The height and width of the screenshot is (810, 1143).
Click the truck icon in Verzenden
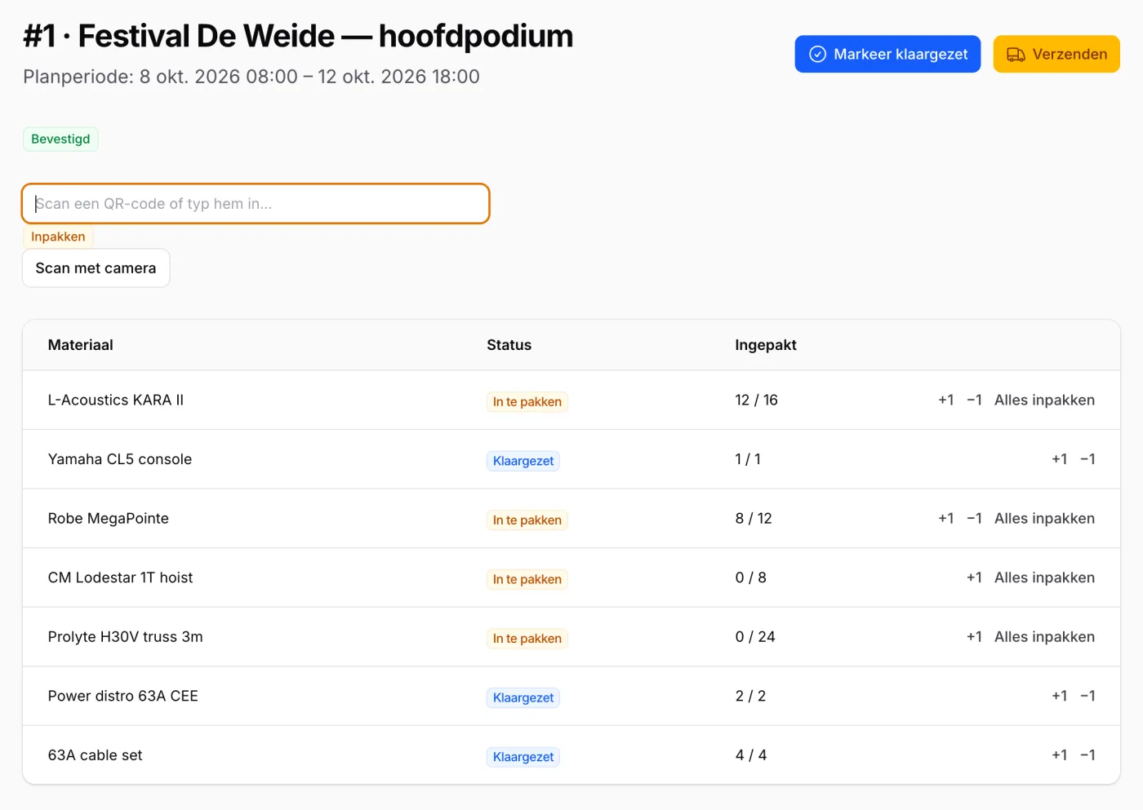(1016, 55)
